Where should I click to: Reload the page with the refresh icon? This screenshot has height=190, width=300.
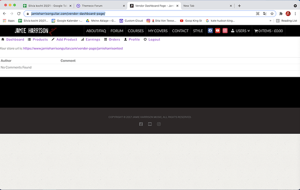(x=19, y=13)
